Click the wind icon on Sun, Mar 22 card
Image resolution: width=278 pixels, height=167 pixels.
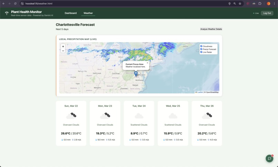(73, 140)
